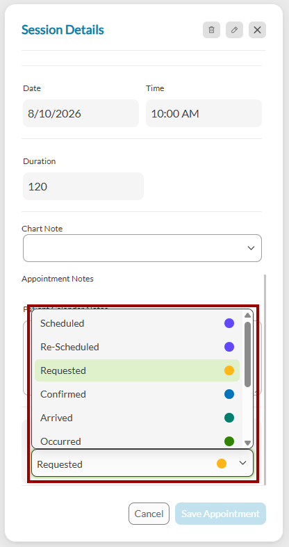Click the pencil edit icon
Image resolution: width=289 pixels, height=547 pixels.
point(234,30)
